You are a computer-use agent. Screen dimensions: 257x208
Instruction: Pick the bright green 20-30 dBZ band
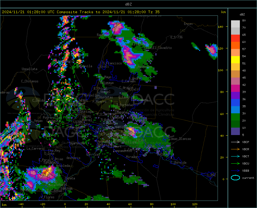235,117
